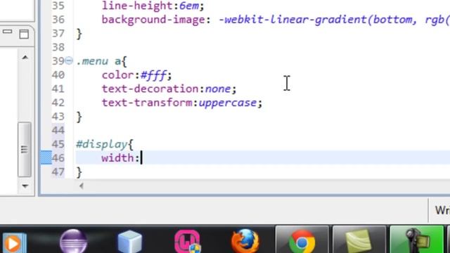Image resolution: width=450 pixels, height=253 pixels.
Task: Place cursor after width: on line 46
Action: click(x=141, y=158)
